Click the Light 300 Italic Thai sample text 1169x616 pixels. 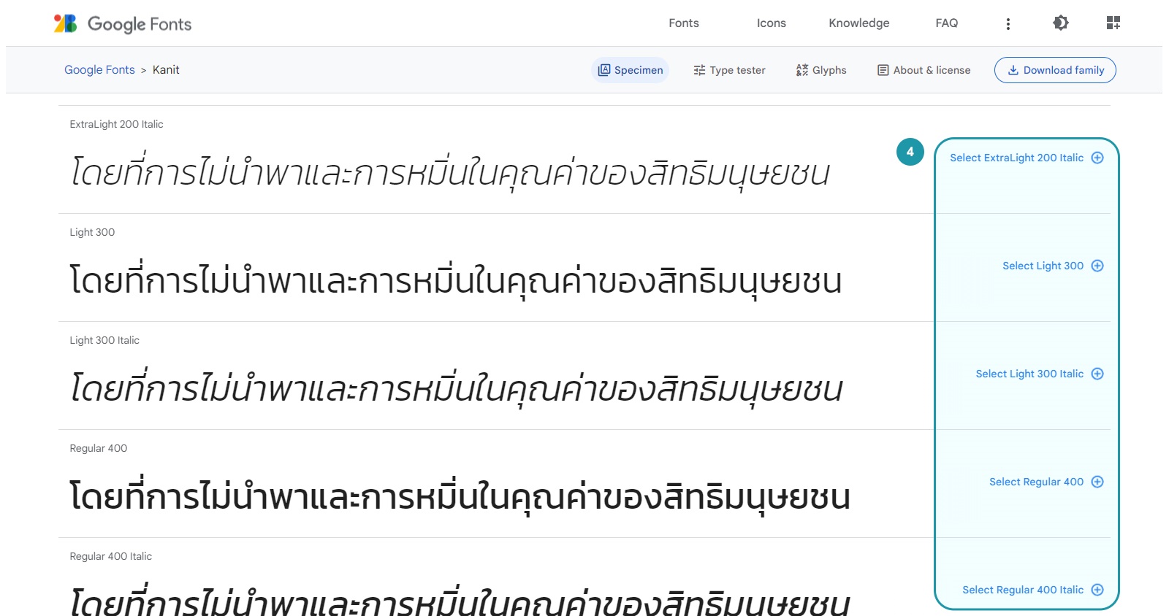point(457,389)
